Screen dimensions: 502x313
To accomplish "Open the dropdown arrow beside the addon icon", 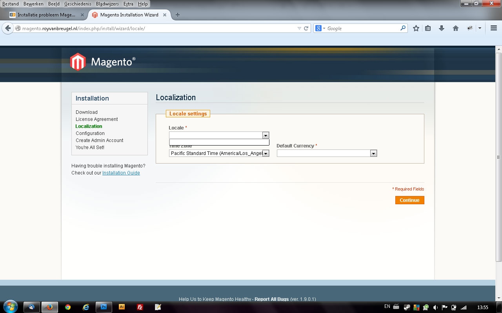I will coord(480,28).
